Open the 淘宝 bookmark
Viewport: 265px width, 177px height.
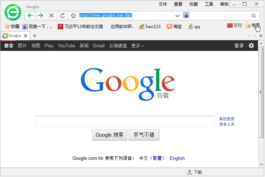174,26
